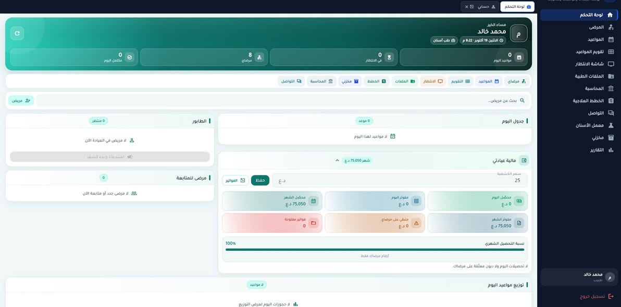The image size is (621, 307).
Task: Click the لا مواعيد badge in توزيع مواعيد اليوم
Action: [257, 285]
